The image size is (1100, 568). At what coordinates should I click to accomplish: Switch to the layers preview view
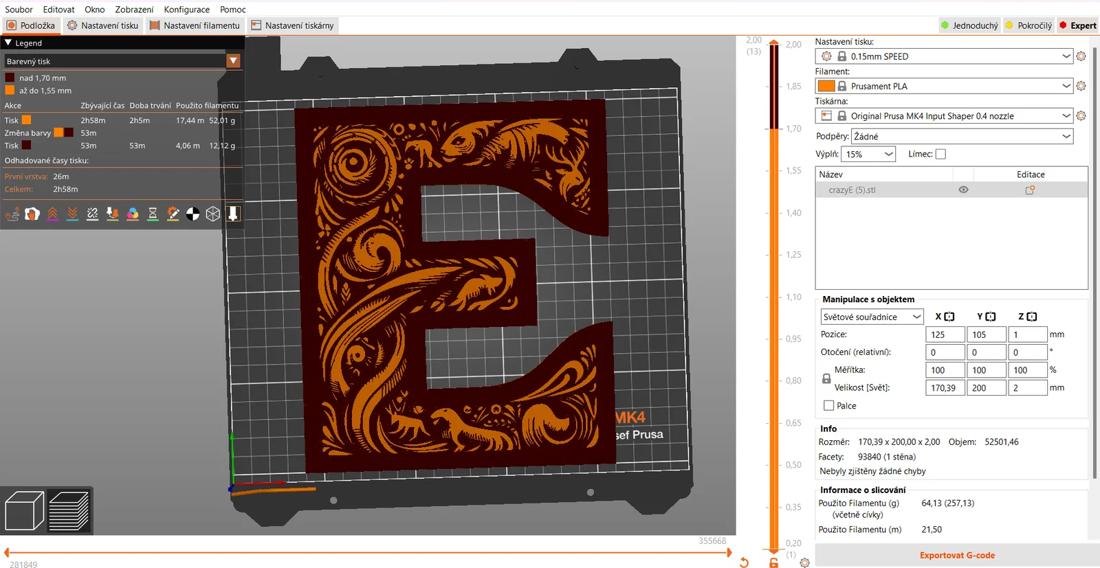coord(69,511)
